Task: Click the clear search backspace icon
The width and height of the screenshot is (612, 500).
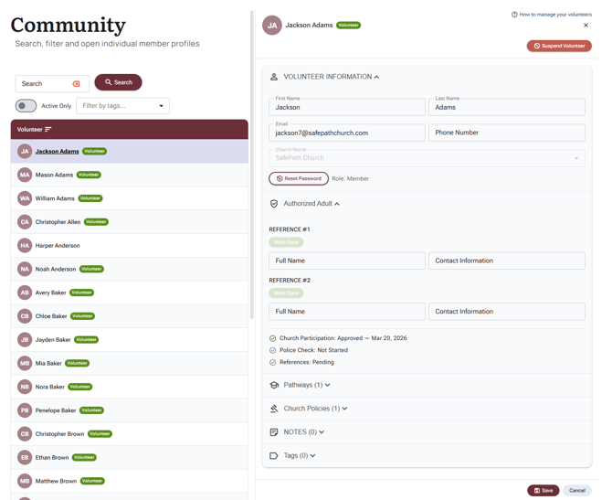Action: [76, 83]
